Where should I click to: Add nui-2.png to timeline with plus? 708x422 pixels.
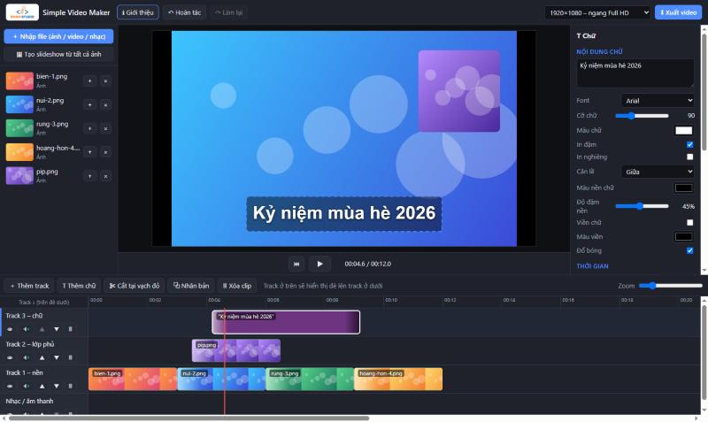tap(90, 104)
